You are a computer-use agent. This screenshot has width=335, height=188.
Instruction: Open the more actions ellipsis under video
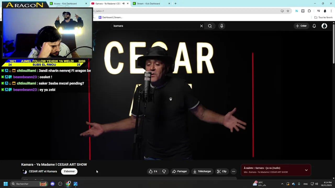(x=233, y=171)
